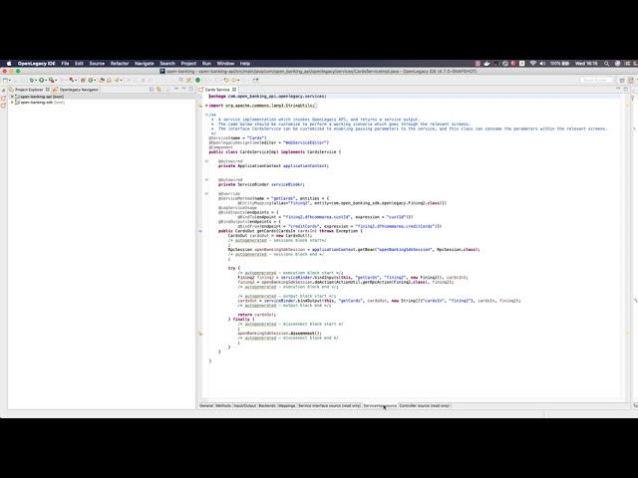Open the Project Explorer view menu
This screenshot has height=478, width=638.
coord(176,89)
